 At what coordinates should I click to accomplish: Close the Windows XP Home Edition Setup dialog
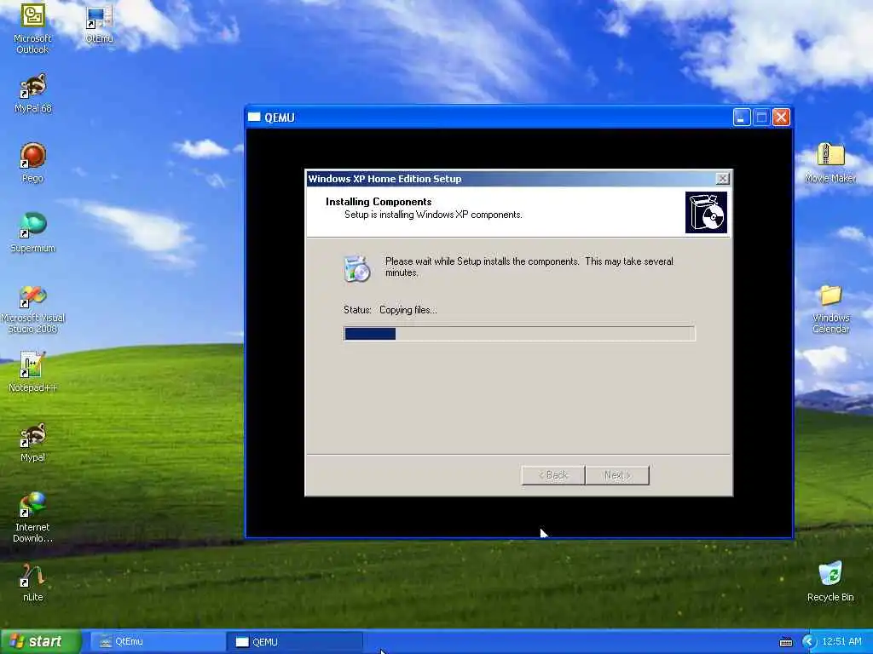722,179
